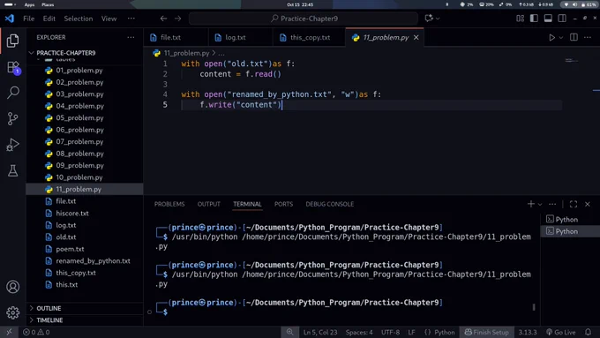Open the Apps menu in top system bar
Viewport: 600px width, 338px height.
(x=29, y=4)
